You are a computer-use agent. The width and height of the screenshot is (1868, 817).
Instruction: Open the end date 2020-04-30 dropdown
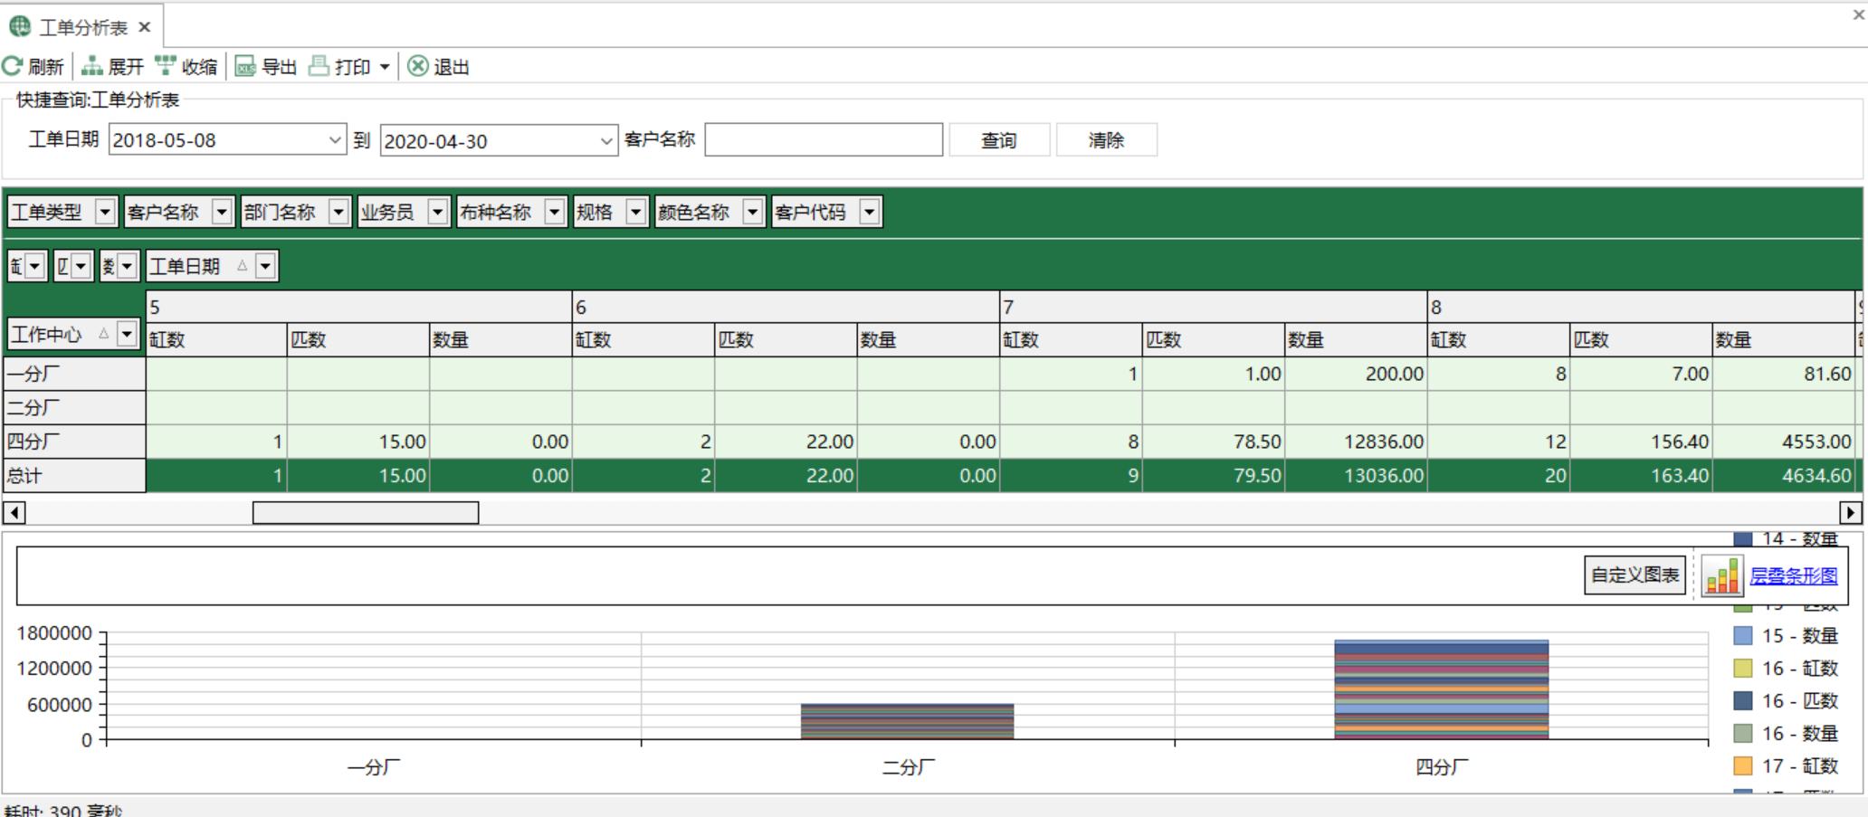[606, 141]
